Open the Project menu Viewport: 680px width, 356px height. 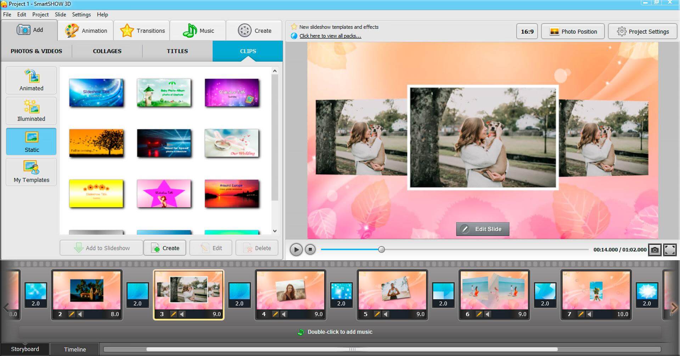click(40, 15)
